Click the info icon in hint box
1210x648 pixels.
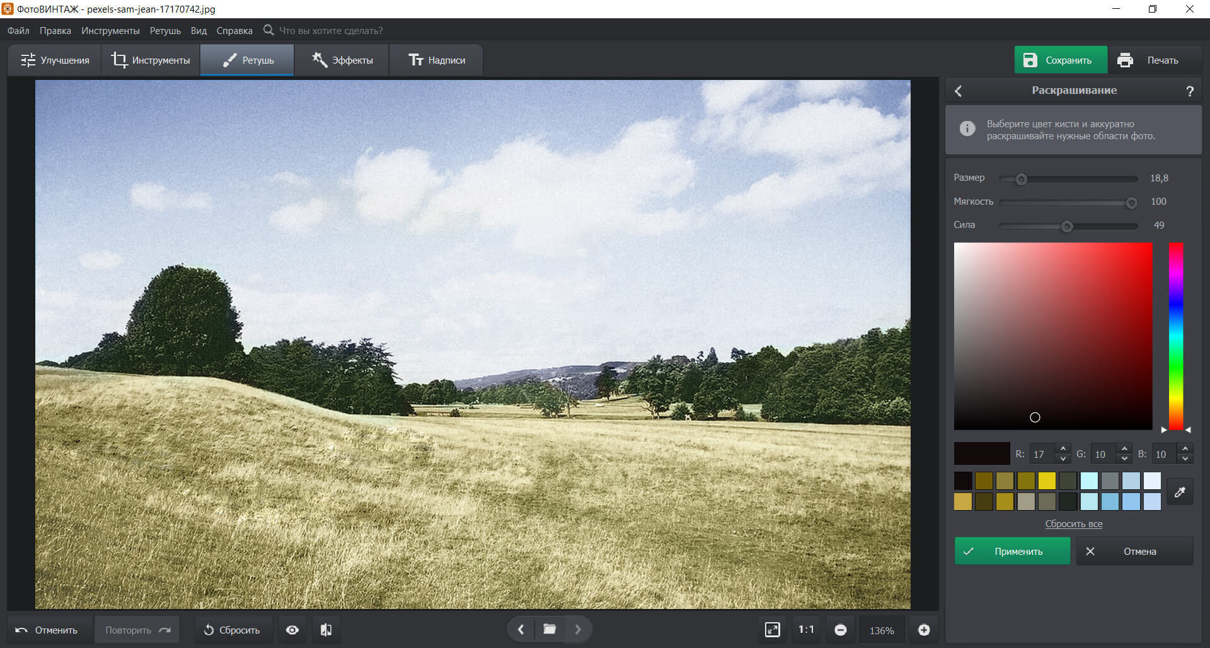coord(967,128)
